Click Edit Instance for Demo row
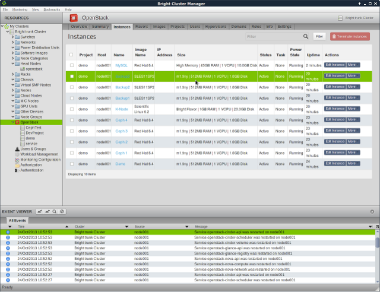This screenshot has height=292, width=380. pos(335,164)
